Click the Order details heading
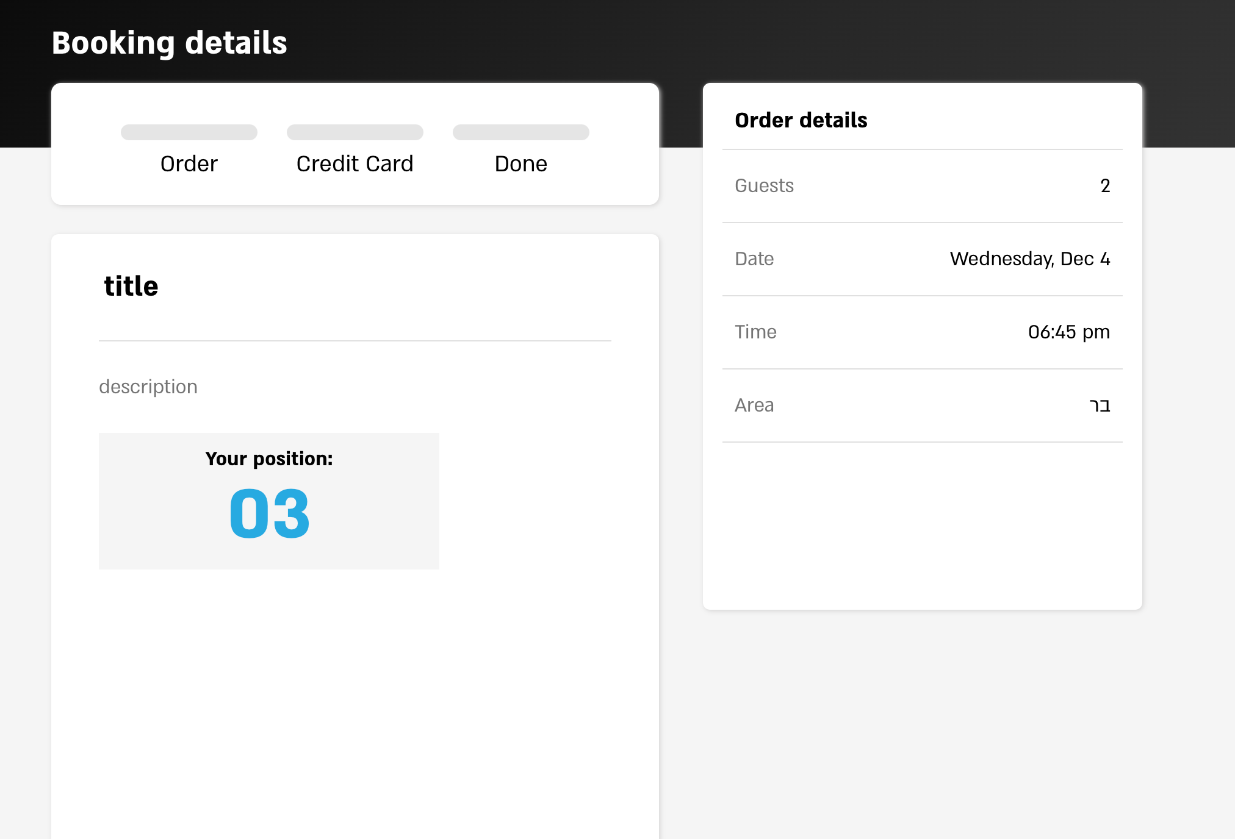This screenshot has height=839, width=1235. click(x=801, y=120)
